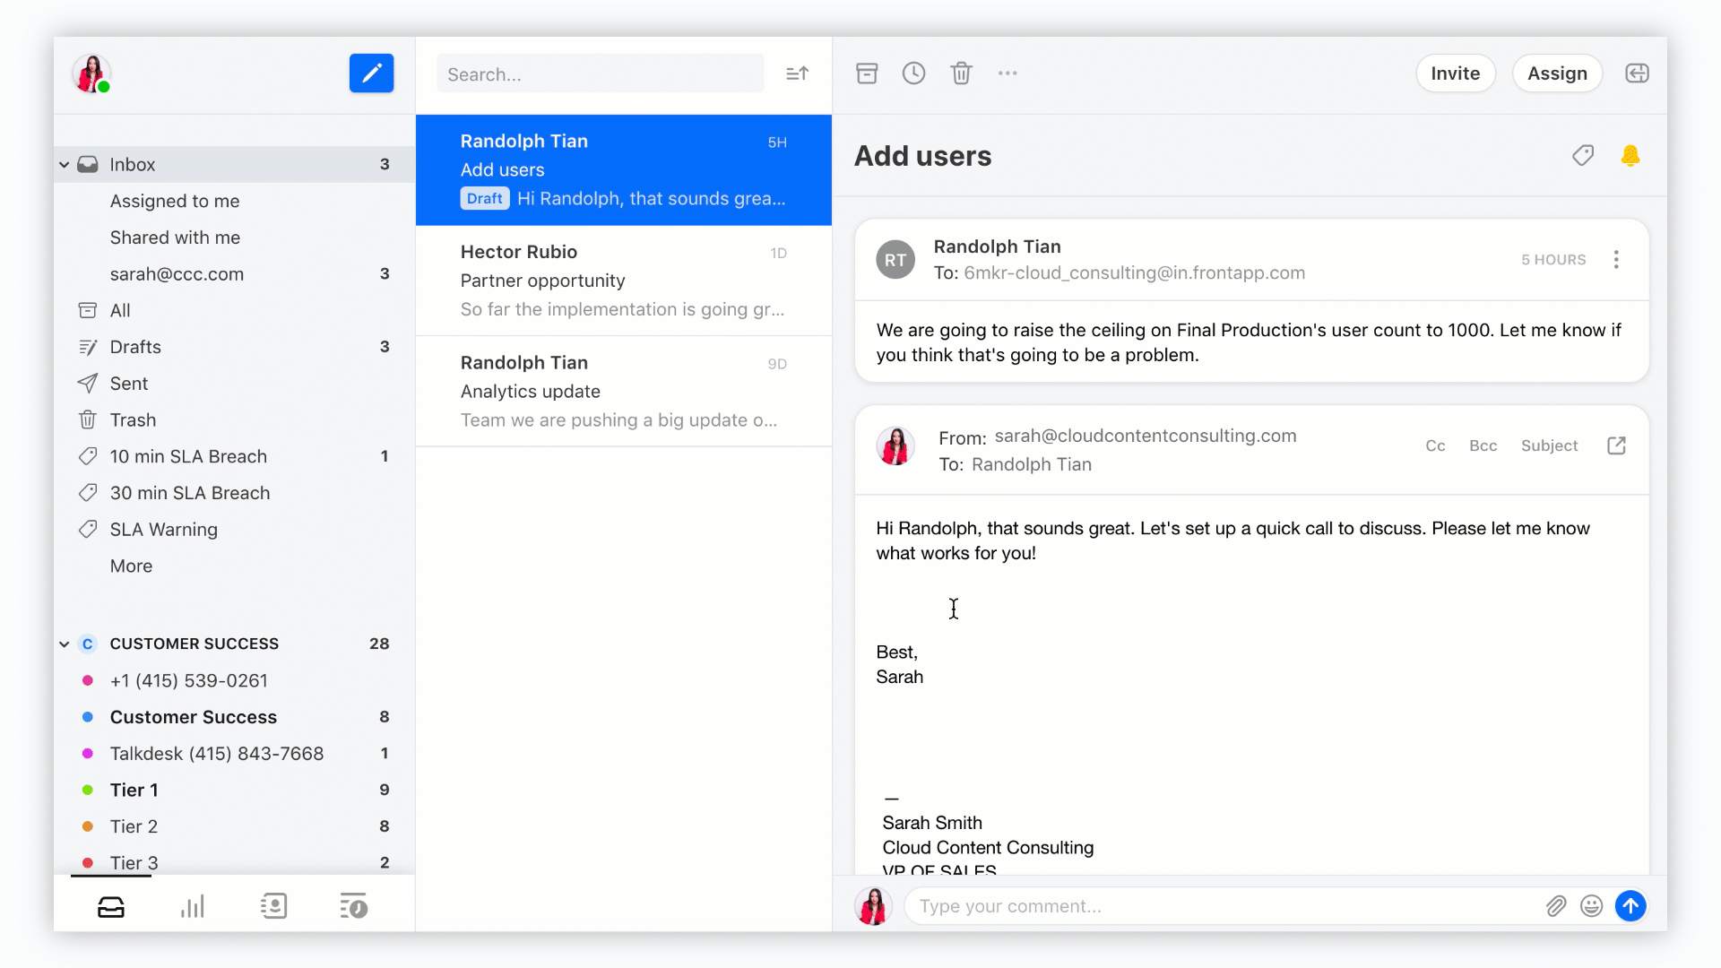Click Sarah's profile avatar at top left
Viewport: 1721px width, 968px height.
tap(91, 73)
